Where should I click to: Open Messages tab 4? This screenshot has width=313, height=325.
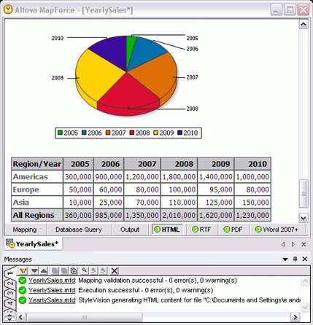pos(9,303)
